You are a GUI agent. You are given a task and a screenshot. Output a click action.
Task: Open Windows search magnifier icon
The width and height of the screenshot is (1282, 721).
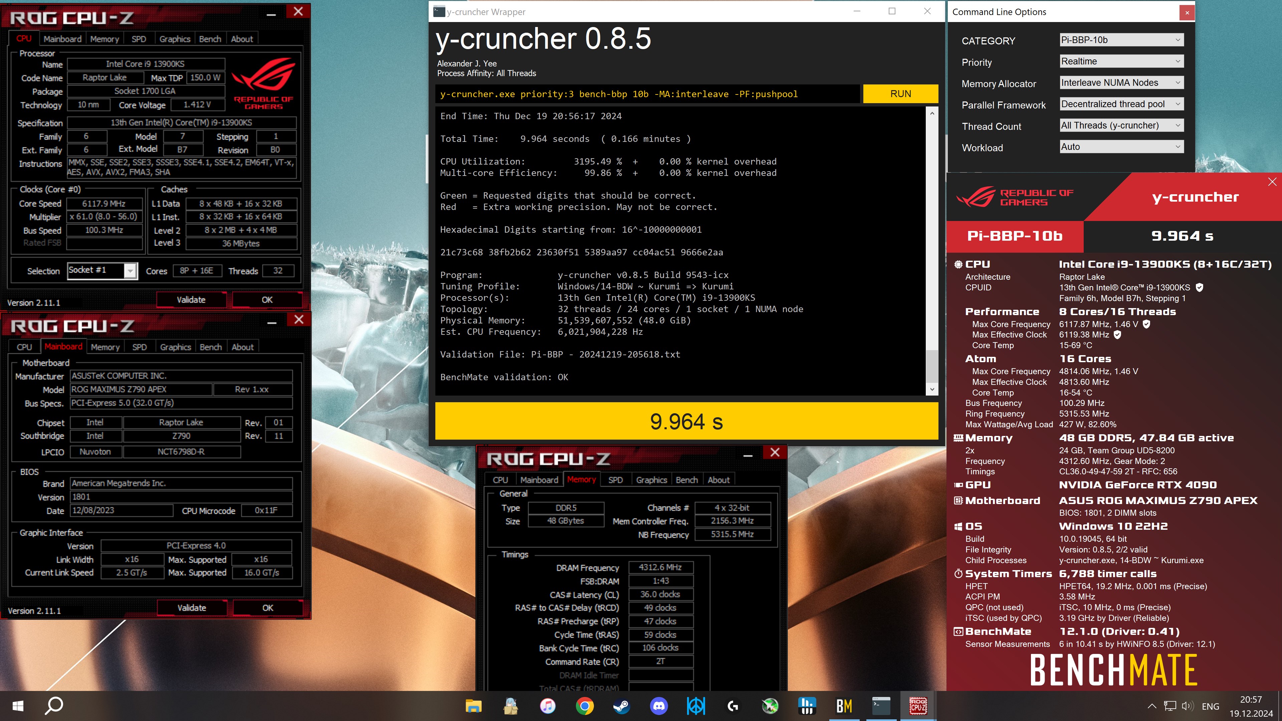click(54, 706)
